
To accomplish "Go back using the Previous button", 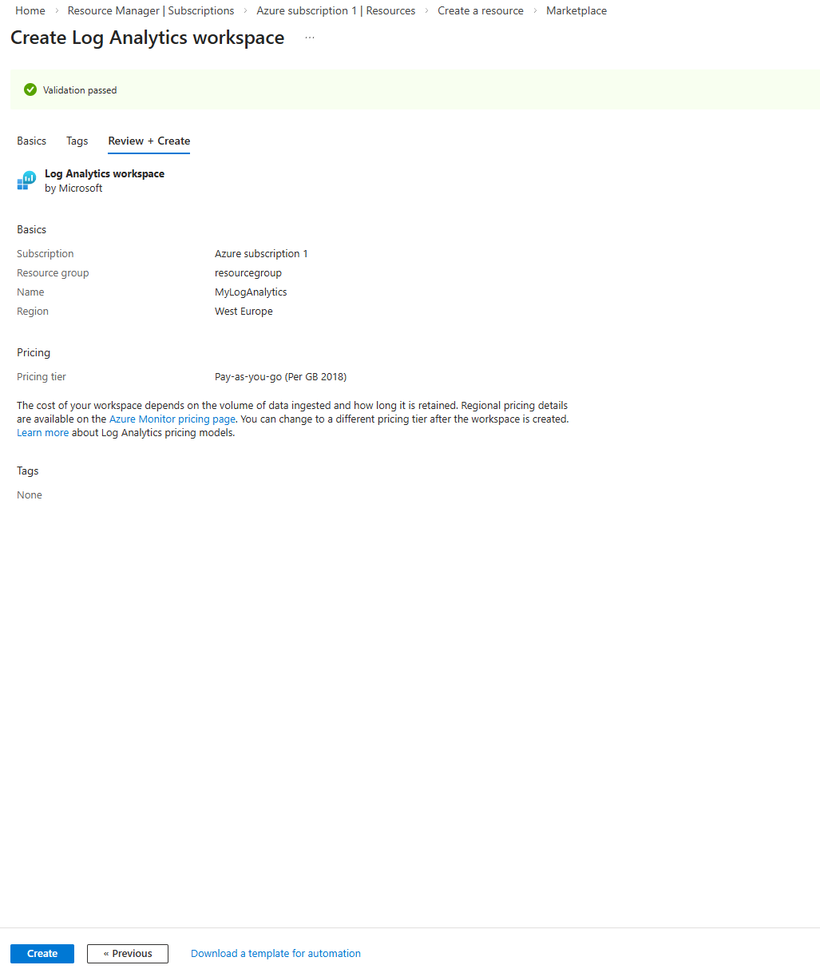I will click(x=127, y=953).
